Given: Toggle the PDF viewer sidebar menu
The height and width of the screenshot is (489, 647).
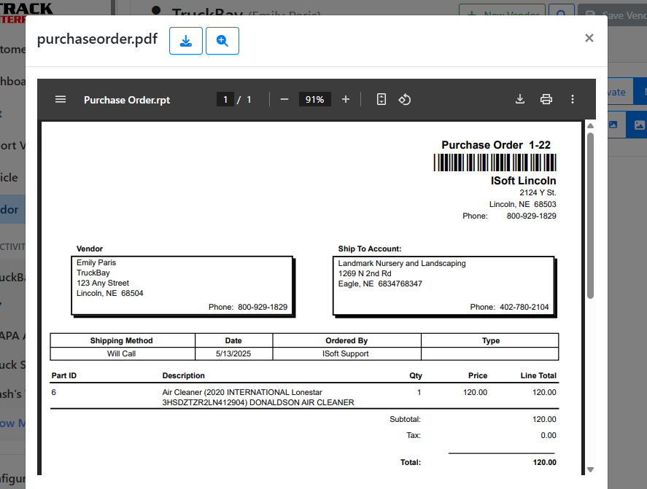Looking at the screenshot, I should pos(61,99).
